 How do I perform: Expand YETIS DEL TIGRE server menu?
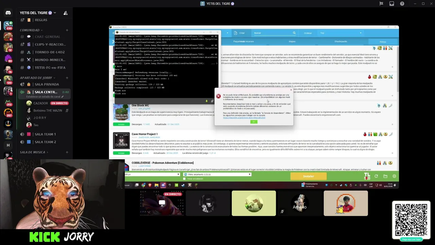(54, 13)
